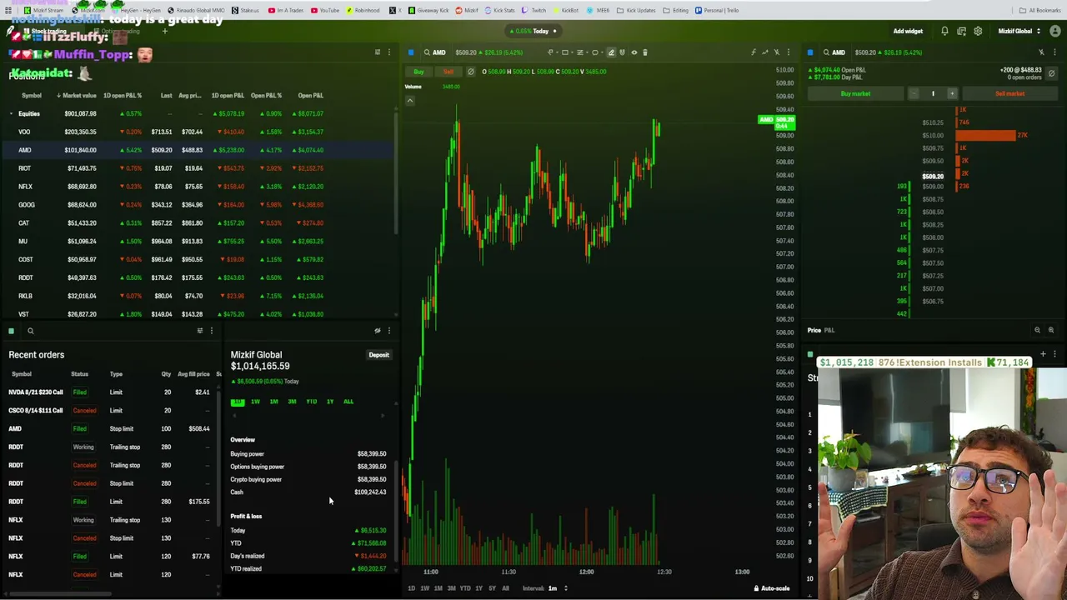Click the chart Sell button
Screen dimensions: 1067x600
[x=448, y=72]
